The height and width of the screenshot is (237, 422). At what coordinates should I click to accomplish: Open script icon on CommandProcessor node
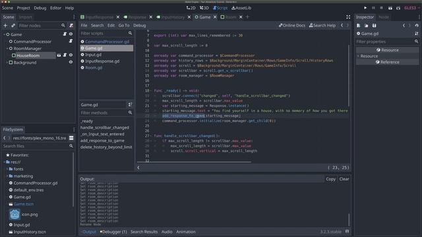coord(71,41)
